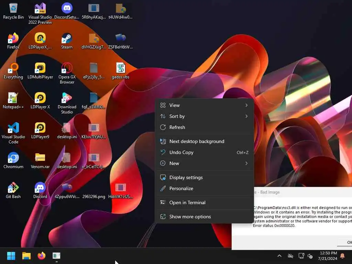Open the Git Bash shortcut

(x=13, y=190)
